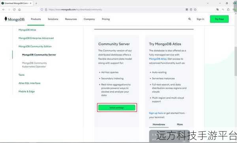This screenshot has width=237, height=143.
Task: Click the browser extensions icon in toolbar
Action: click(228, 9)
